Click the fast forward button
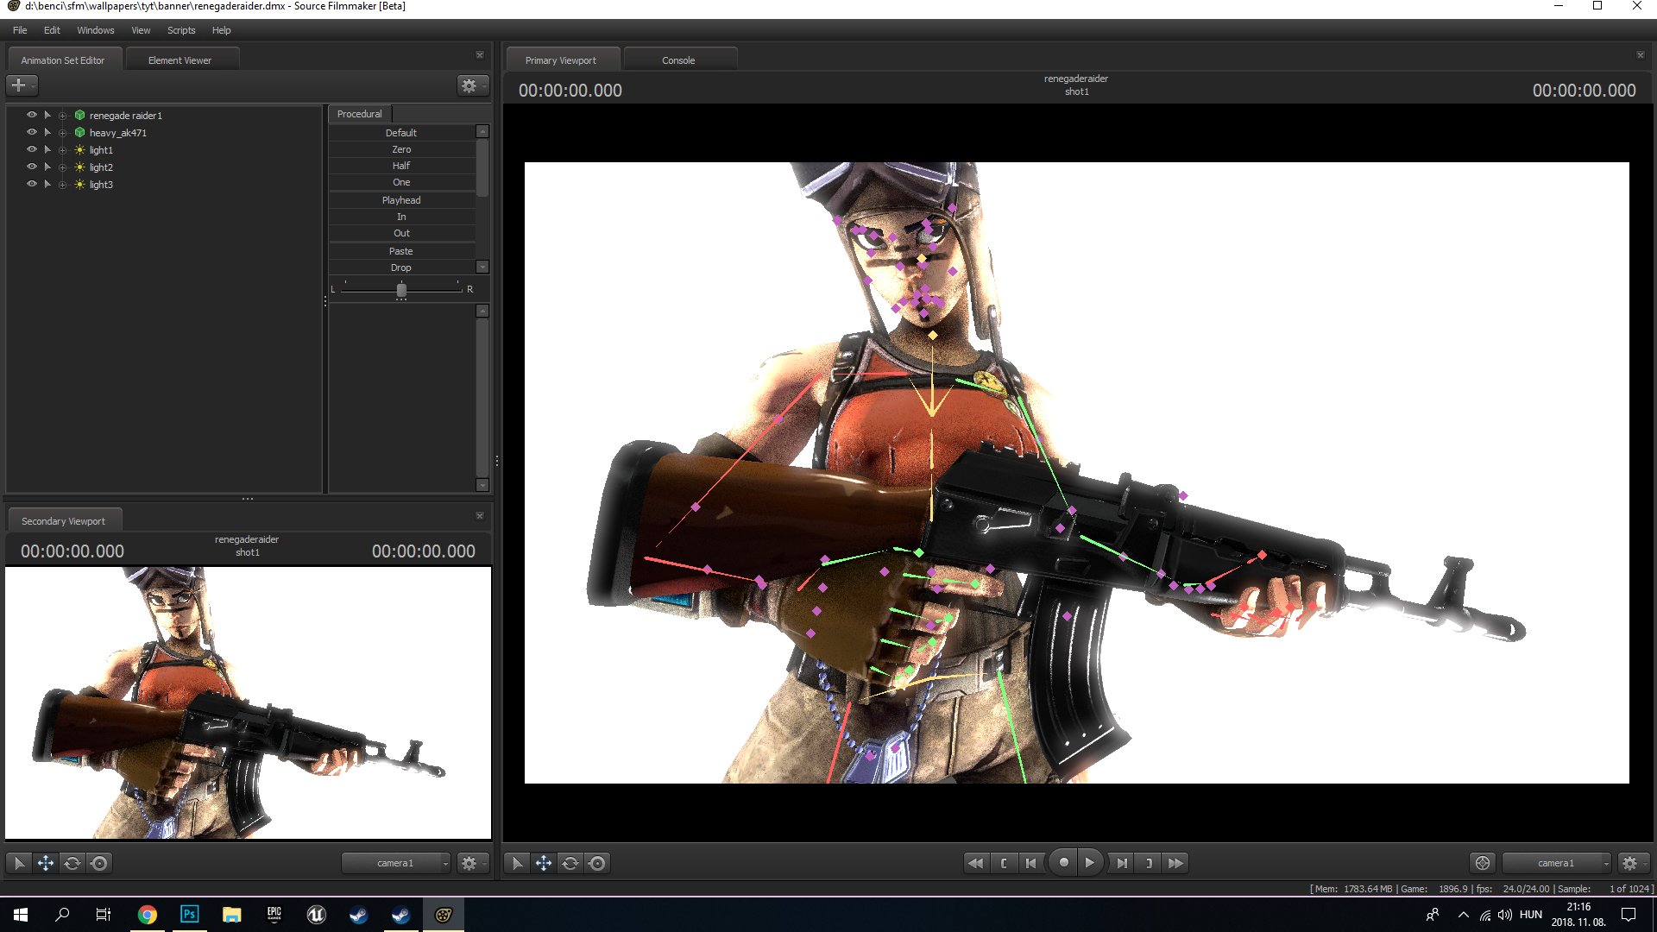This screenshot has height=932, width=1657. (1175, 863)
